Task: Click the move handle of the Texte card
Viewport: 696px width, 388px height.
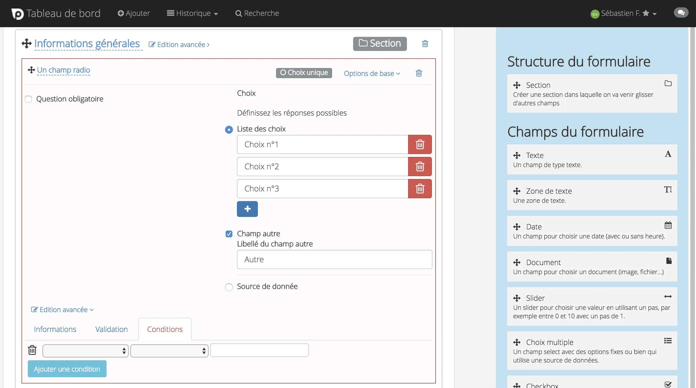Action: pyautogui.click(x=517, y=155)
